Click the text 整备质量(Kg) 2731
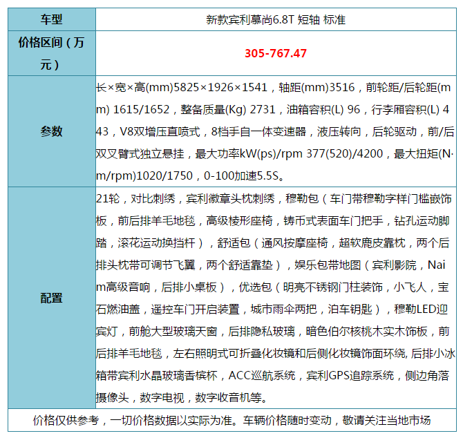This screenshot has width=463, height=438. [228, 109]
